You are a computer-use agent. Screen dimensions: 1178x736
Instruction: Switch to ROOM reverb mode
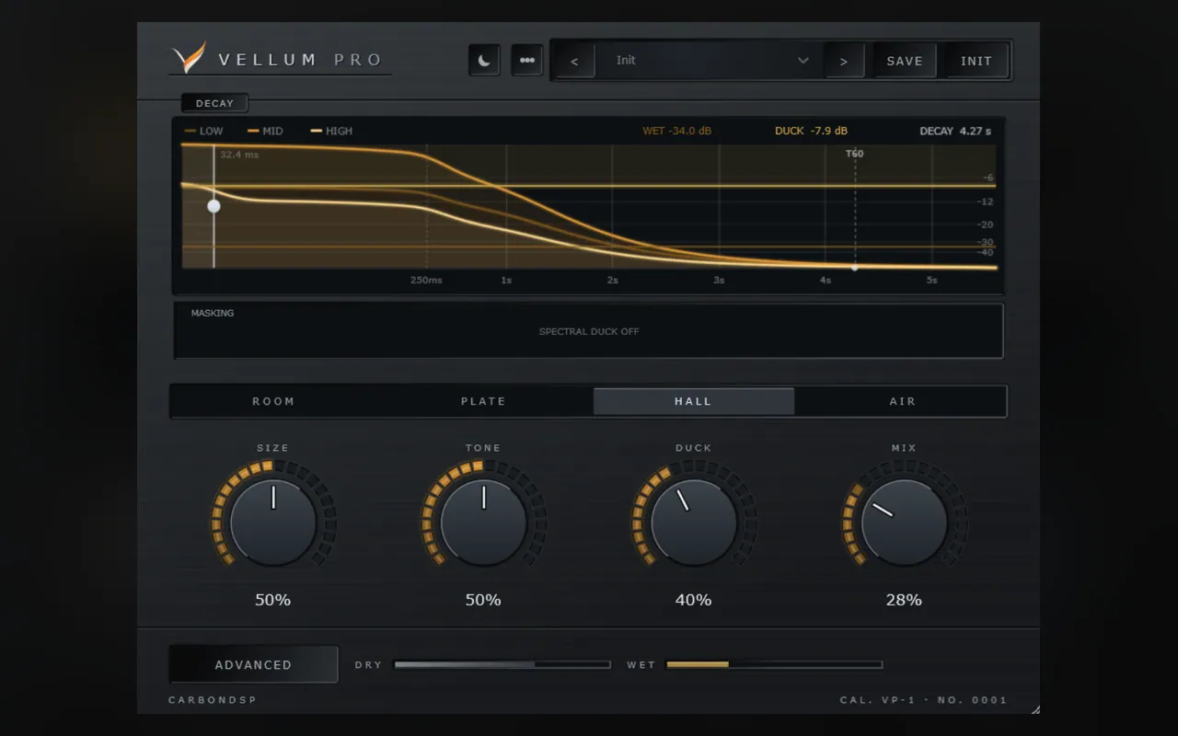click(274, 401)
